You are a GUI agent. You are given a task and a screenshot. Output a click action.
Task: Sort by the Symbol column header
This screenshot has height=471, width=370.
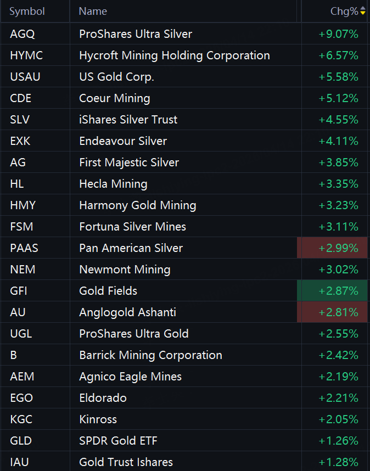tap(27, 12)
